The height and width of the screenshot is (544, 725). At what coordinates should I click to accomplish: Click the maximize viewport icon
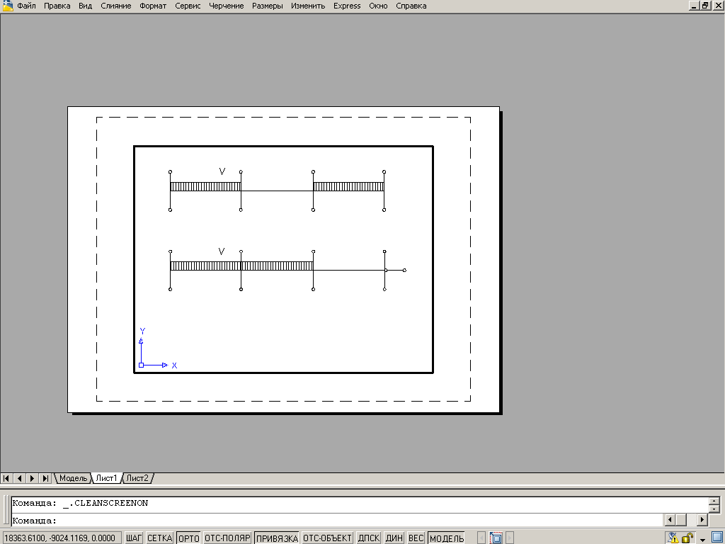496,538
